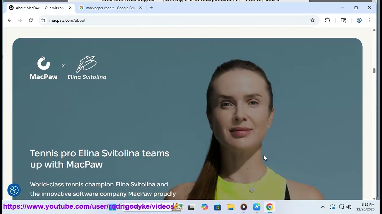This screenshot has height=214, width=382.
Task: Open Task View on the taskbar
Action: 191,207
